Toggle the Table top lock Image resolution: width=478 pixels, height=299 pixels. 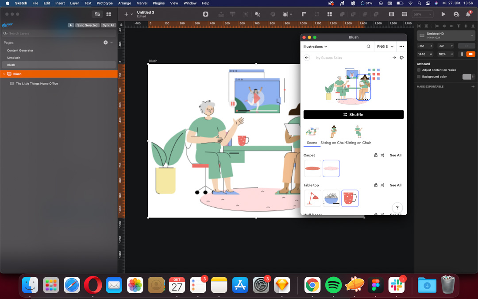(x=376, y=185)
